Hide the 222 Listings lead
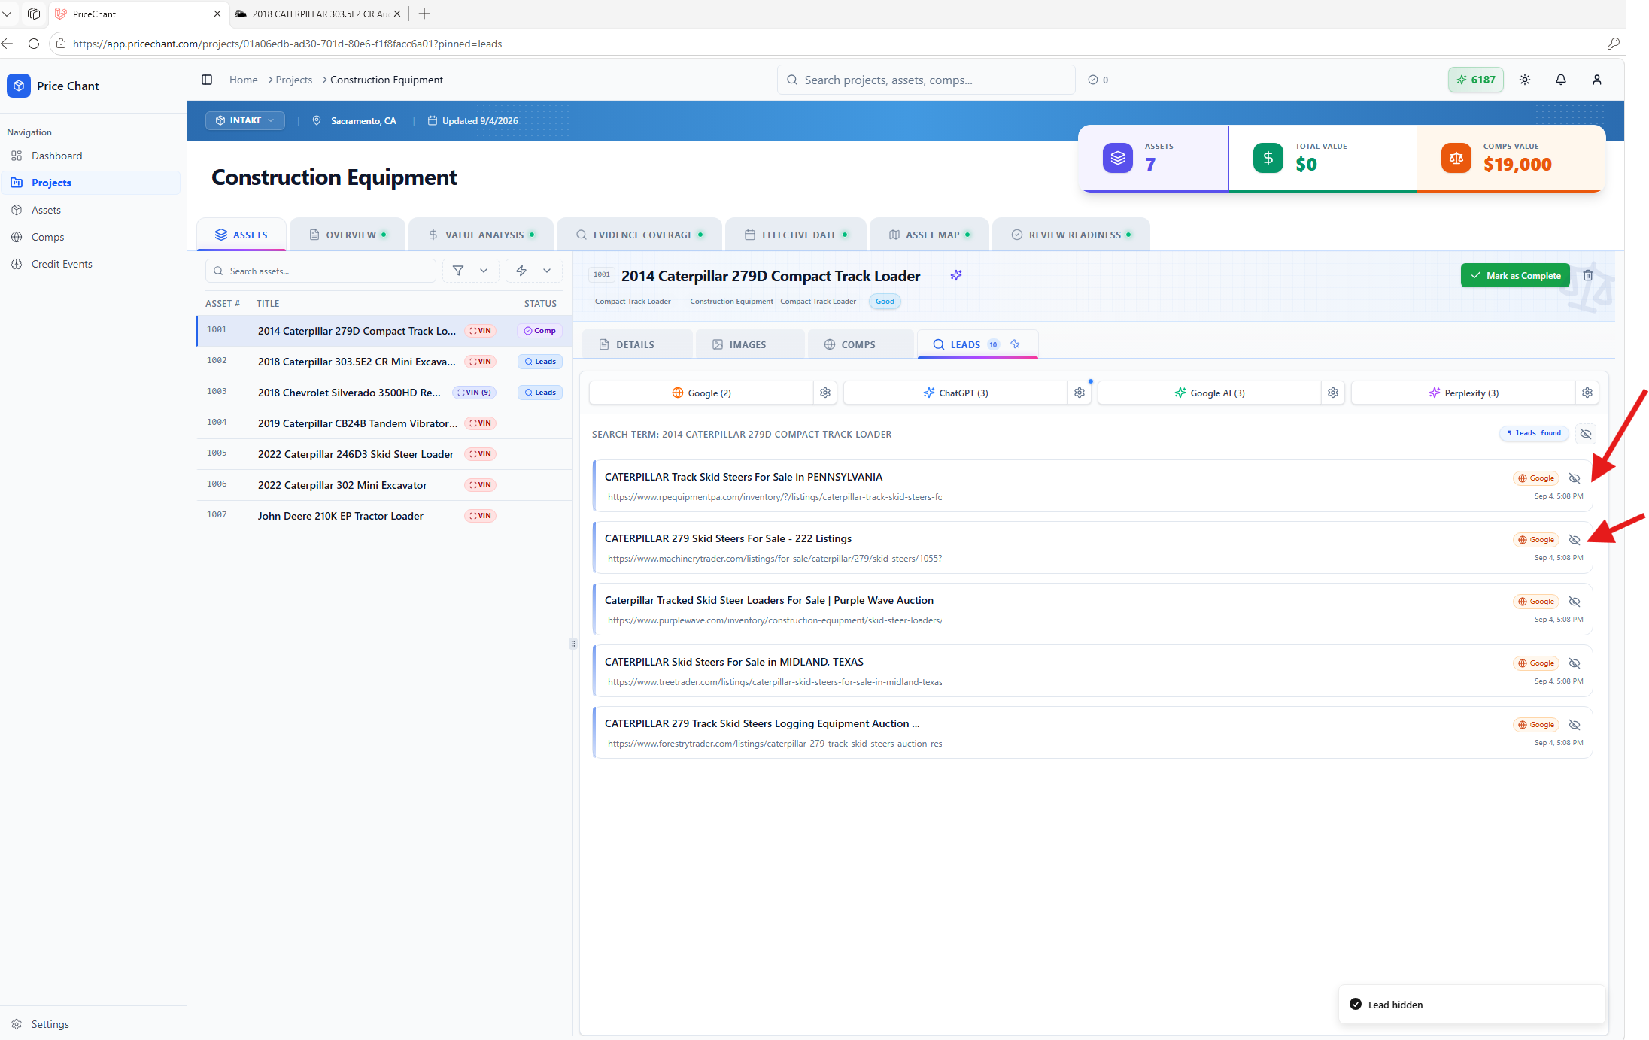The height and width of the screenshot is (1040, 1649). coord(1575,540)
